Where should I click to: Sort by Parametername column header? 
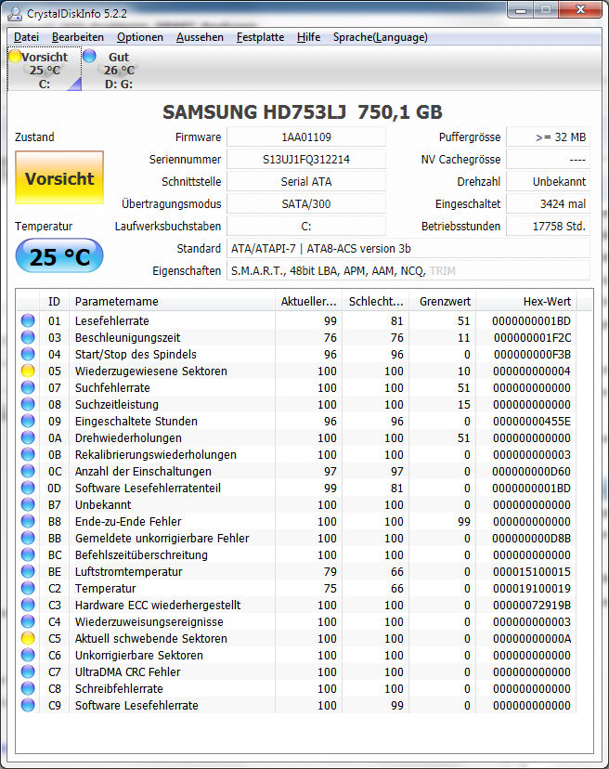pos(172,302)
